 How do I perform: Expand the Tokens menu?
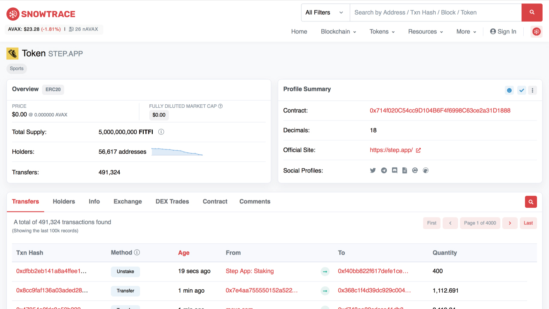coord(382,31)
